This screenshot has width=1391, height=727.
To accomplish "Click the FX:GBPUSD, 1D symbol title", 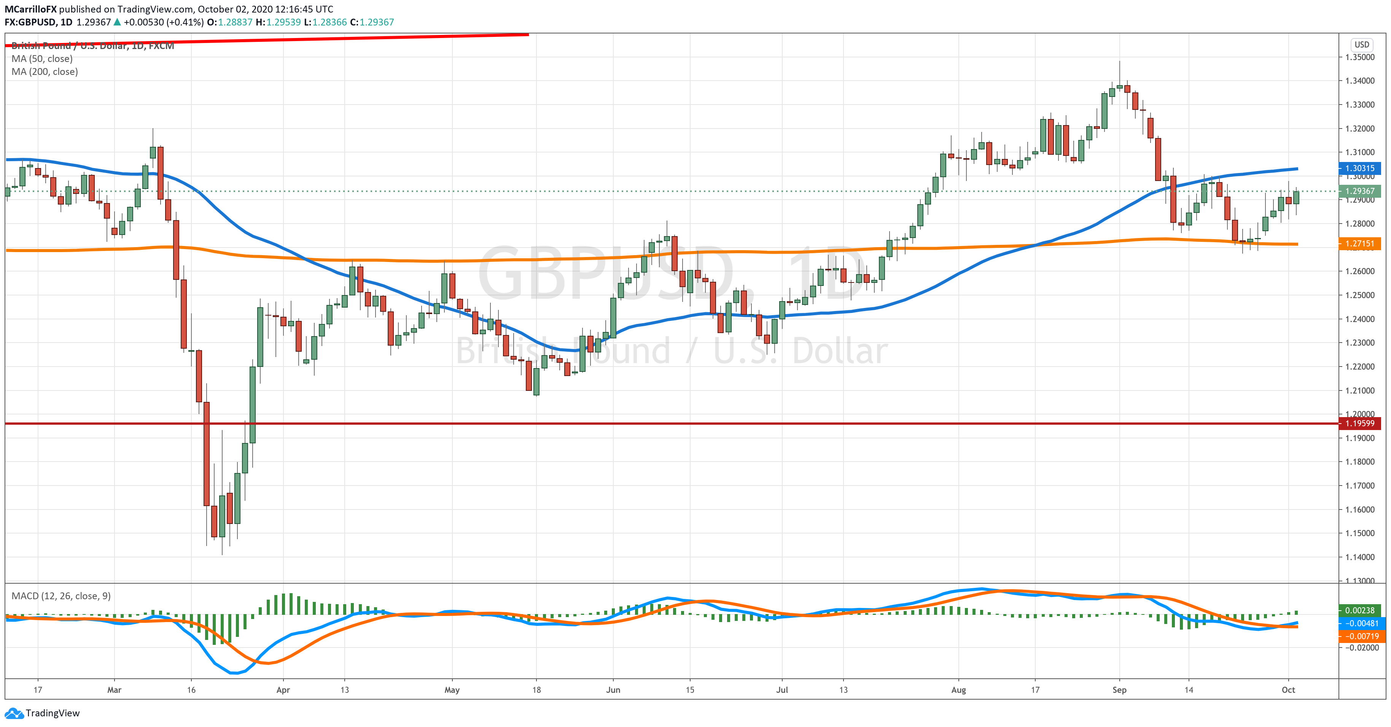I will (38, 22).
